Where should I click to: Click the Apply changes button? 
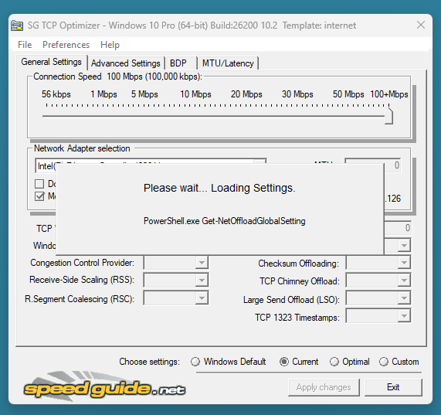coord(324,387)
